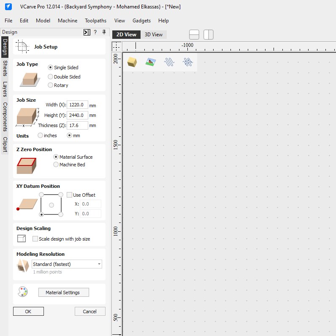Open the Toolpaths menu
Screen dimensions: 336x336
tap(95, 21)
